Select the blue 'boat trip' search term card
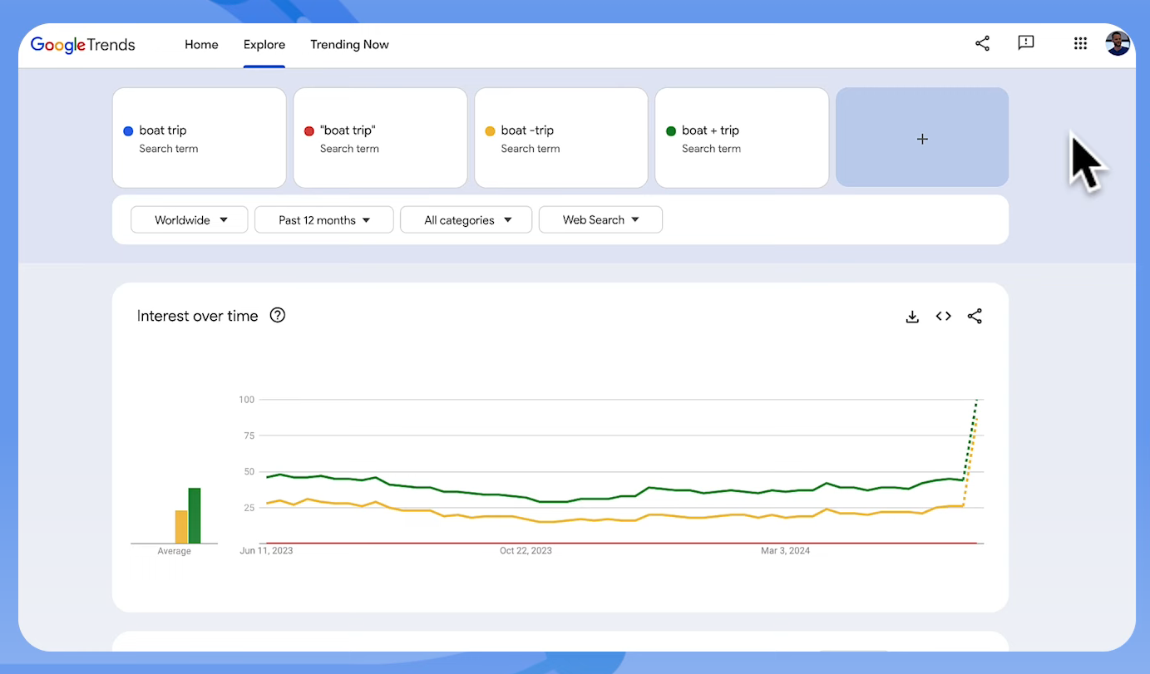The height and width of the screenshot is (674, 1150). point(200,138)
